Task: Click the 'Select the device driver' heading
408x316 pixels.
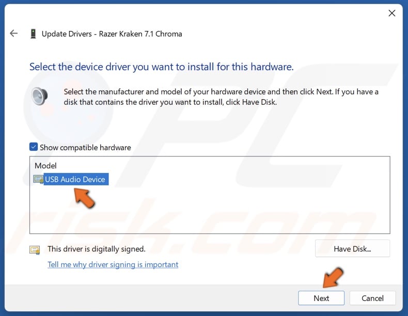Action: 161,67
